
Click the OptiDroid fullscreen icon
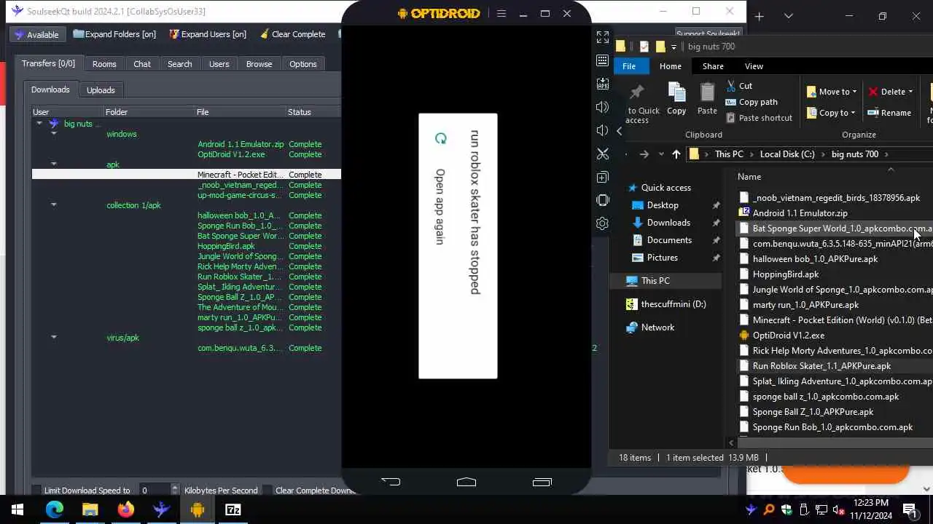point(603,37)
